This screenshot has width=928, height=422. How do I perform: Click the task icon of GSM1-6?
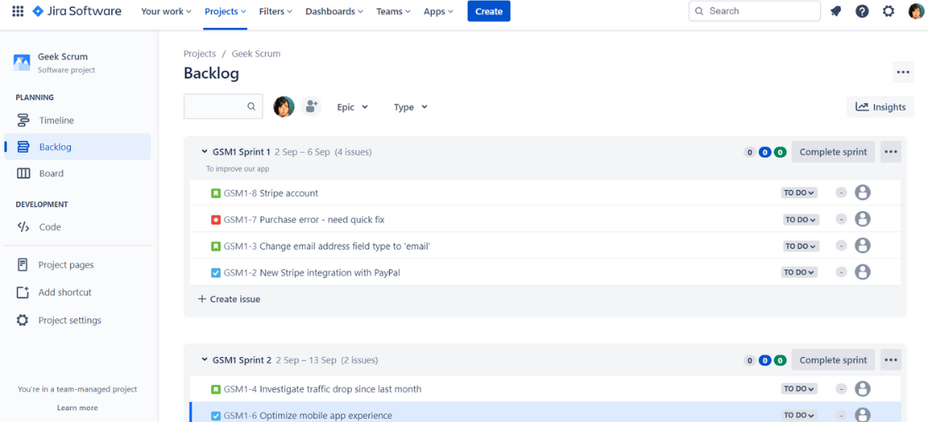216,415
